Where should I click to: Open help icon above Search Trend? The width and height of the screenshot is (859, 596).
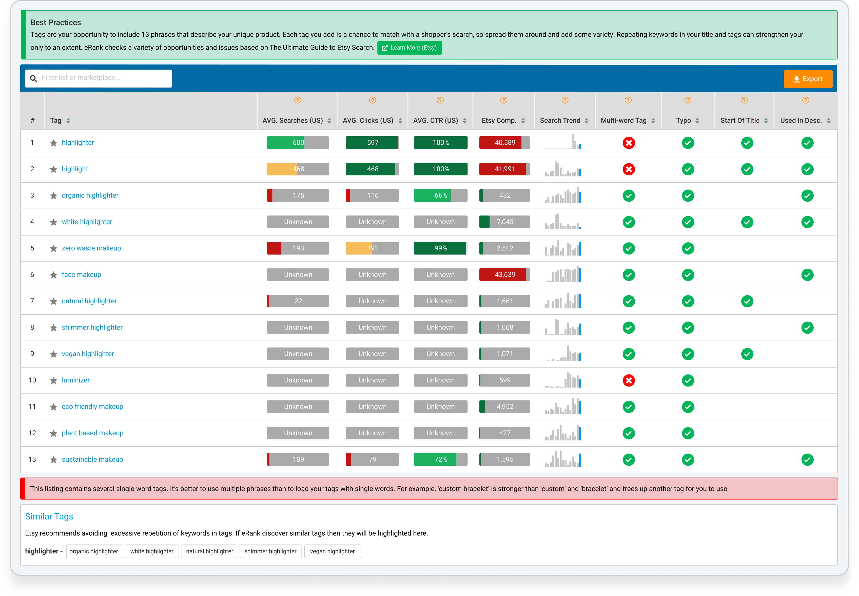click(565, 100)
